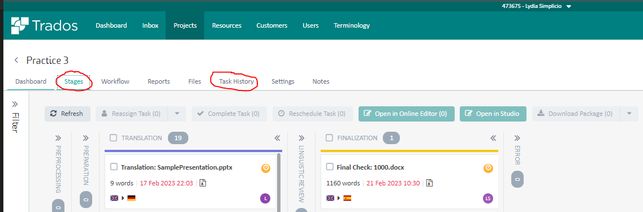The image size is (643, 212).
Task: Open Terminology in the top navigation
Action: pos(351,25)
